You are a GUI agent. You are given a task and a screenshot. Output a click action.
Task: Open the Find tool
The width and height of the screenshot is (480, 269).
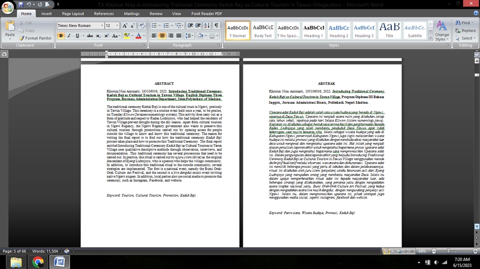coord(464,22)
